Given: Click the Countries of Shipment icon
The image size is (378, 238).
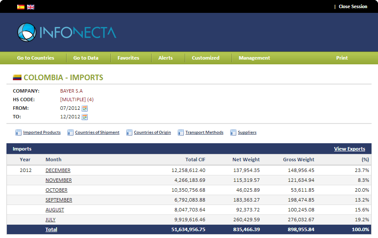Looking at the screenshot, I should pyautogui.click(x=70, y=133).
